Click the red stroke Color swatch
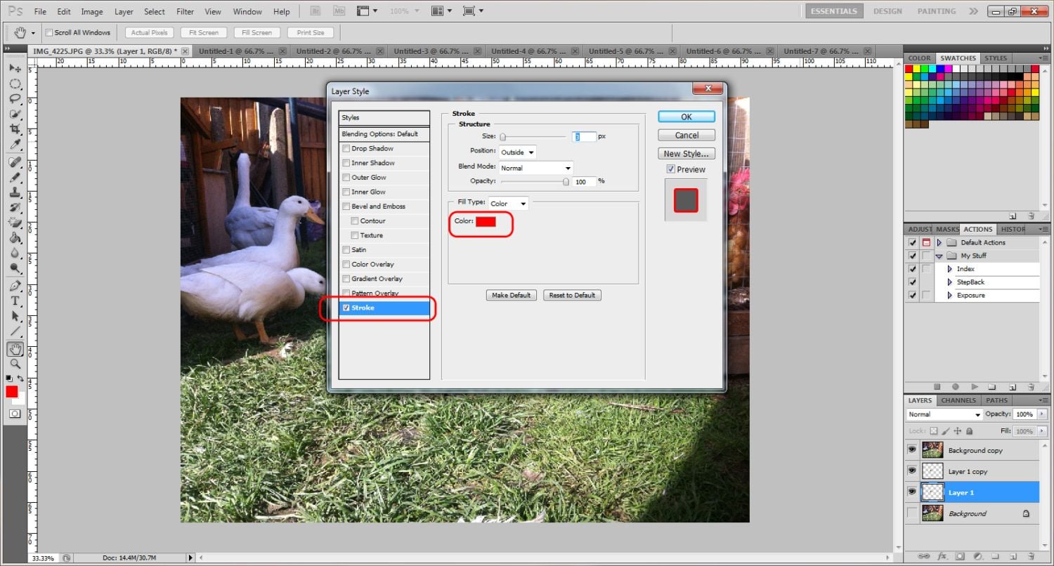Viewport: 1054px width, 566px height. pyautogui.click(x=486, y=222)
